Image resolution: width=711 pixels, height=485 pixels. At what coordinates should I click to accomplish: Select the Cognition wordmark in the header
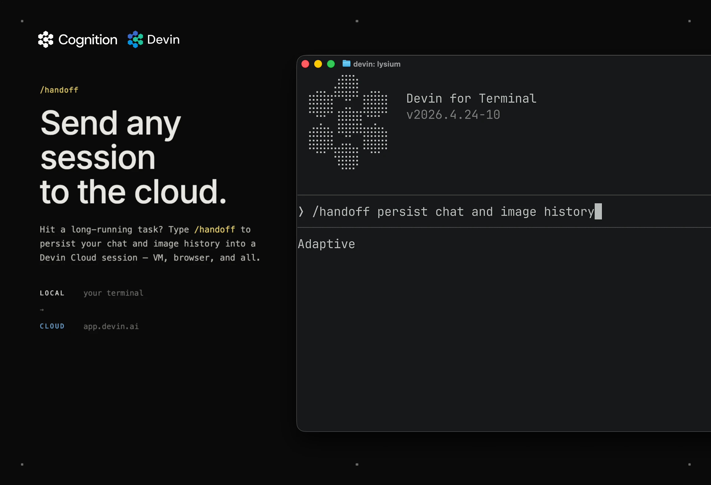(88, 39)
